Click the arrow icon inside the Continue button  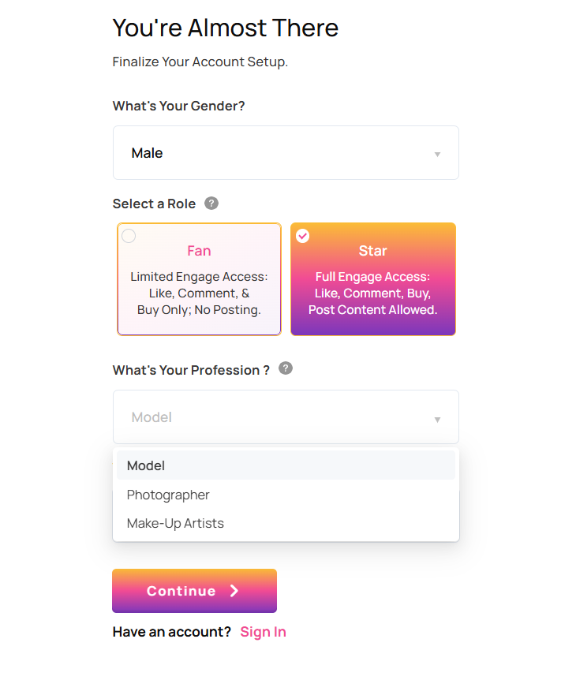pos(234,591)
